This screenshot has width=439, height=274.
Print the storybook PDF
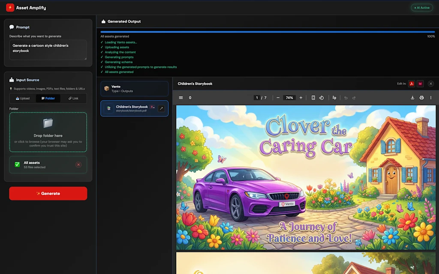click(421, 98)
